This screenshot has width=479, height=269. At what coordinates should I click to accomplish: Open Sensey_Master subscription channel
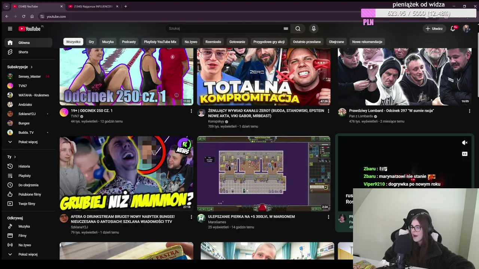(28, 77)
